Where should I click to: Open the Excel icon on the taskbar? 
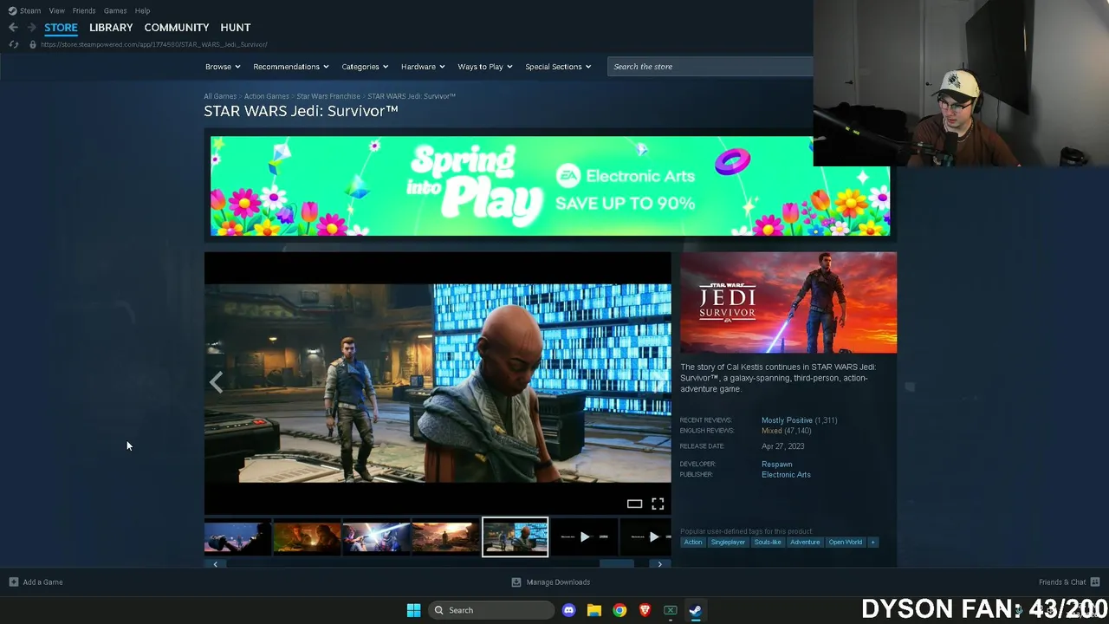point(670,610)
